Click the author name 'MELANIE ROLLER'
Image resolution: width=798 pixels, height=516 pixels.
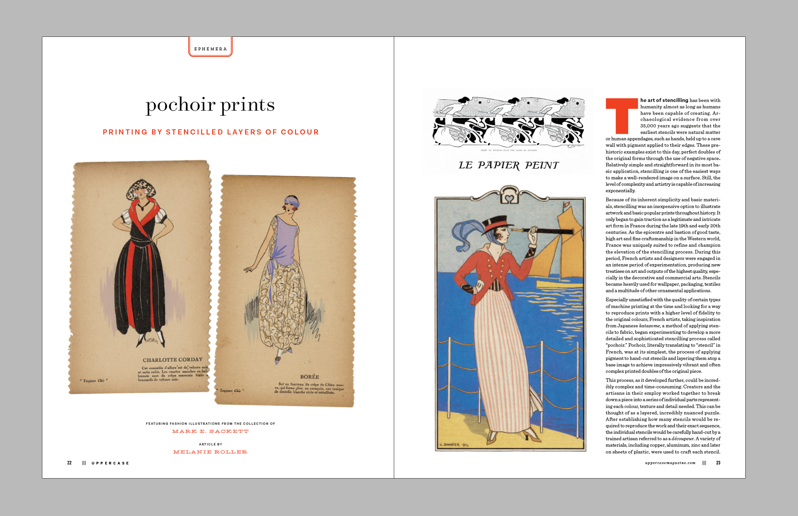point(210,452)
